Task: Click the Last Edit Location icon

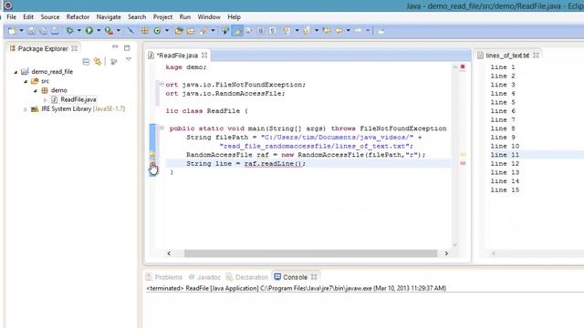Action: tap(327, 31)
